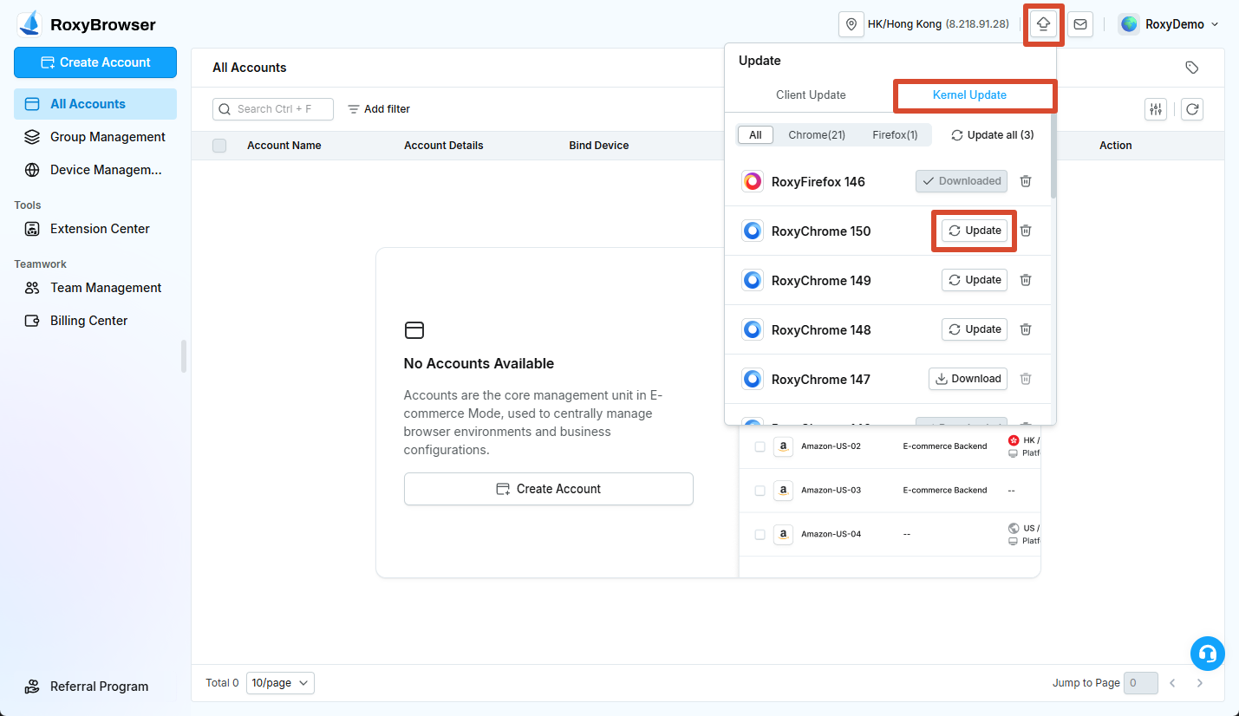Open the headset support chat button
Image resolution: width=1239 pixels, height=716 pixels.
click(x=1207, y=654)
